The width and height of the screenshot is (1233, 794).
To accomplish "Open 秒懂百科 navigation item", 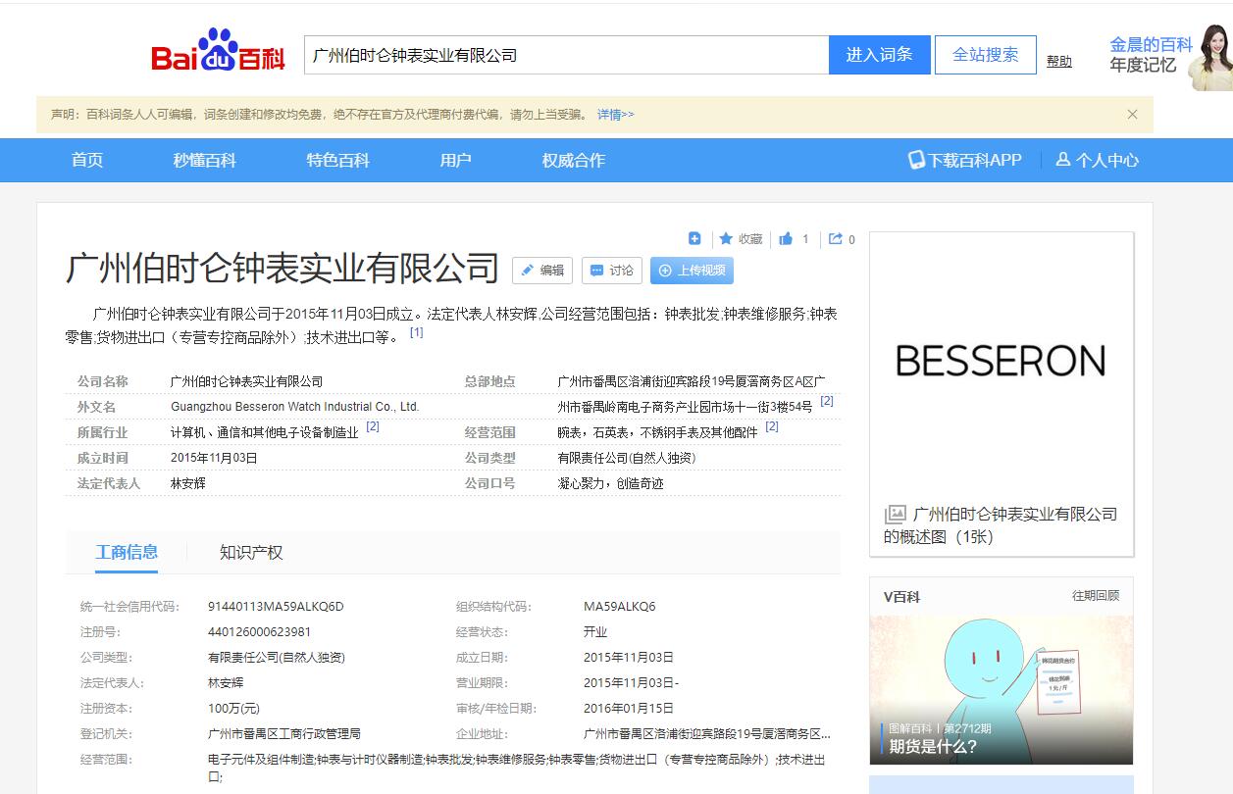I will [x=205, y=160].
